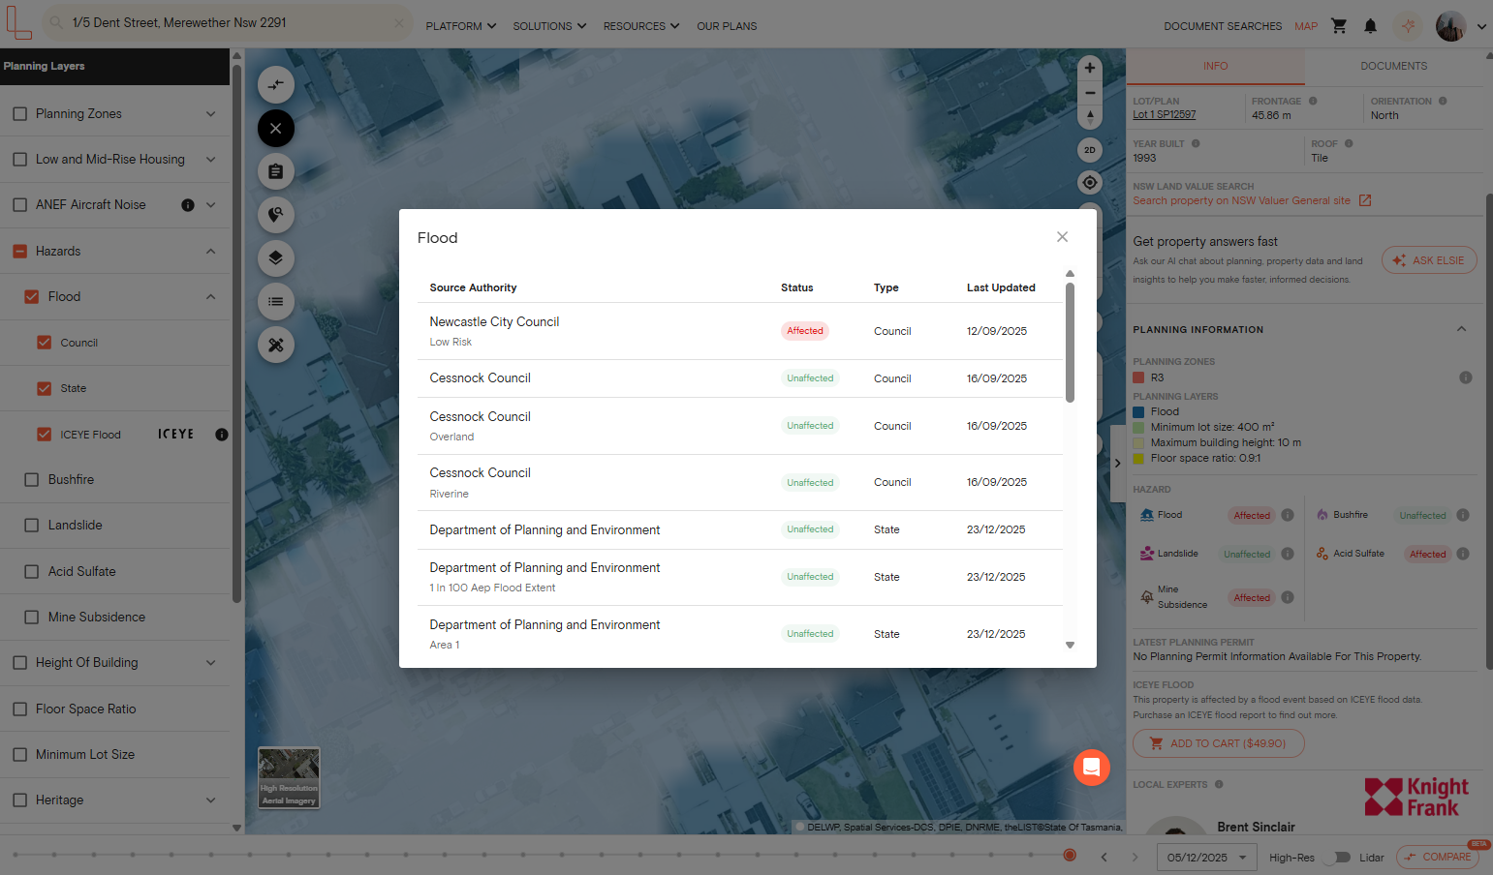Show info for Year Built field
The height and width of the screenshot is (875, 1493).
coord(1196,143)
